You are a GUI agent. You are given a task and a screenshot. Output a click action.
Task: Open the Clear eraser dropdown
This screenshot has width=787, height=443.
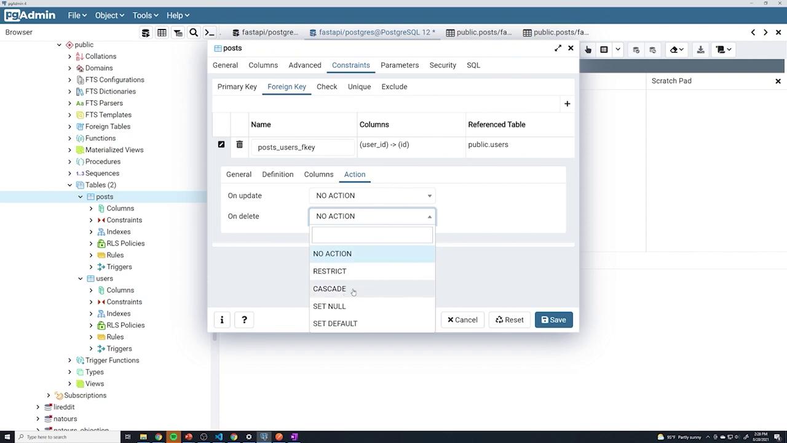(x=677, y=50)
